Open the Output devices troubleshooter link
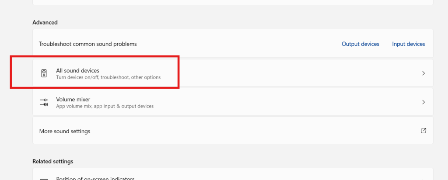The image size is (448, 180). click(x=360, y=44)
